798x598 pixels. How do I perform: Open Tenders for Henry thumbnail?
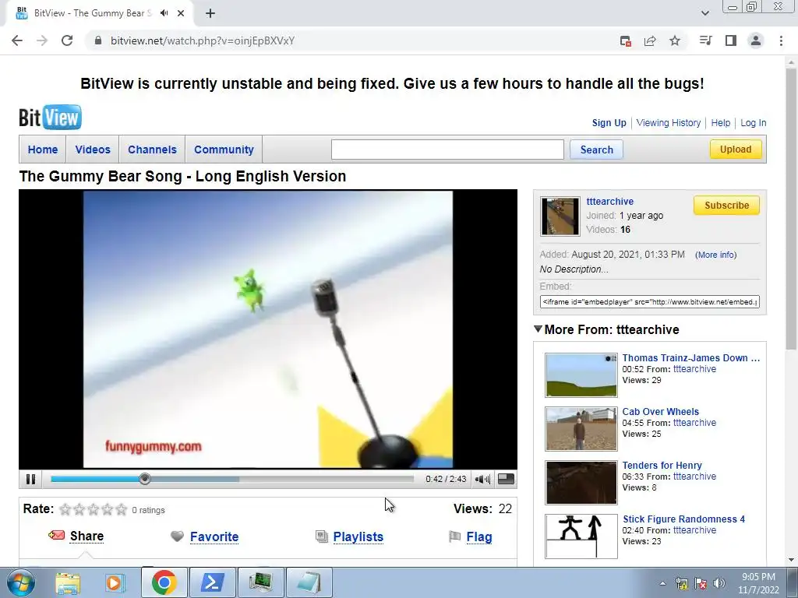(x=581, y=483)
